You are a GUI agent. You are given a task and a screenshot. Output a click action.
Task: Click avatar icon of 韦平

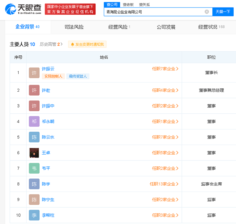(x=34, y=168)
